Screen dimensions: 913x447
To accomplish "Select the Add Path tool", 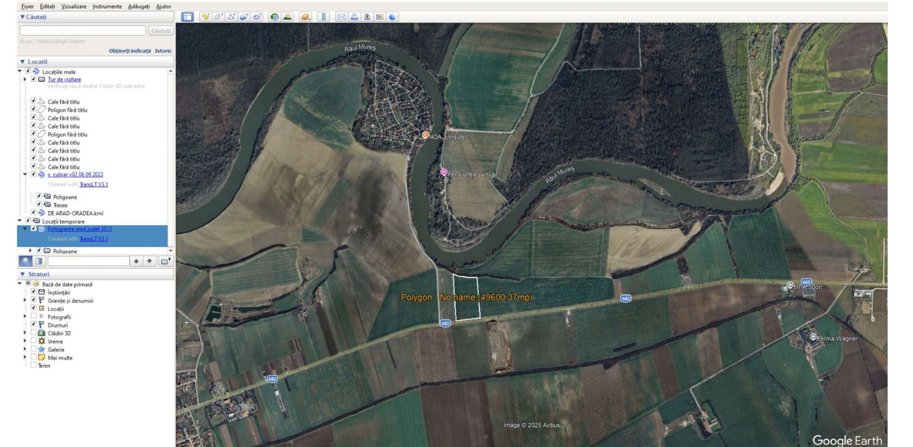I will pos(231,17).
